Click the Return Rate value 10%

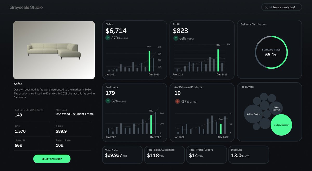(60, 146)
